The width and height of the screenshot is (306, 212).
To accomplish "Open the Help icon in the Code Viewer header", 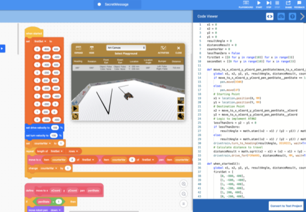I will (292, 16).
